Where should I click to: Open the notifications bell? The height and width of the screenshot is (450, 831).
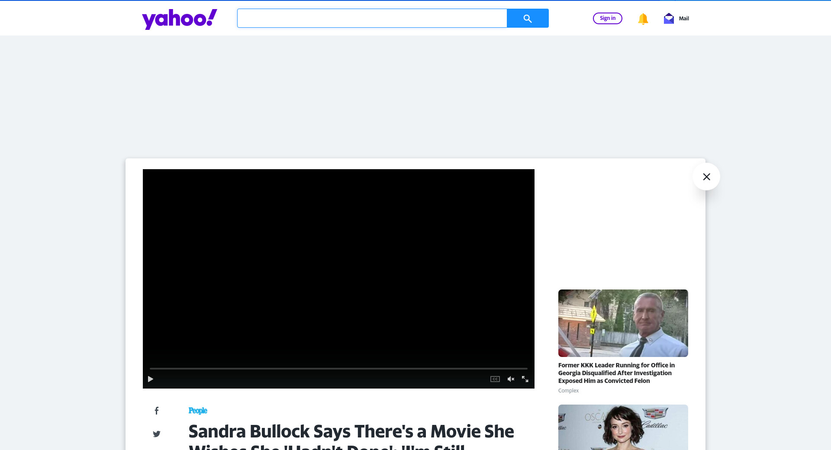pos(643,19)
